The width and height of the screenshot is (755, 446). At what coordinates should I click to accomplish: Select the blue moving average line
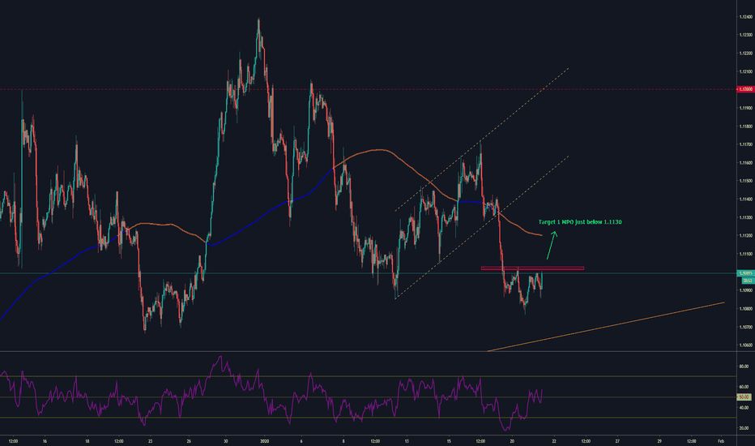point(243,229)
